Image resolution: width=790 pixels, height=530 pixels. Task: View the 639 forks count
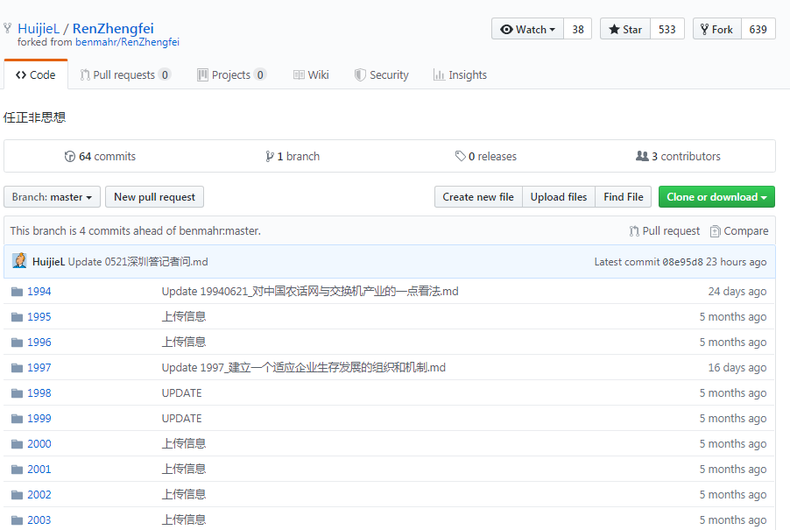pos(758,29)
